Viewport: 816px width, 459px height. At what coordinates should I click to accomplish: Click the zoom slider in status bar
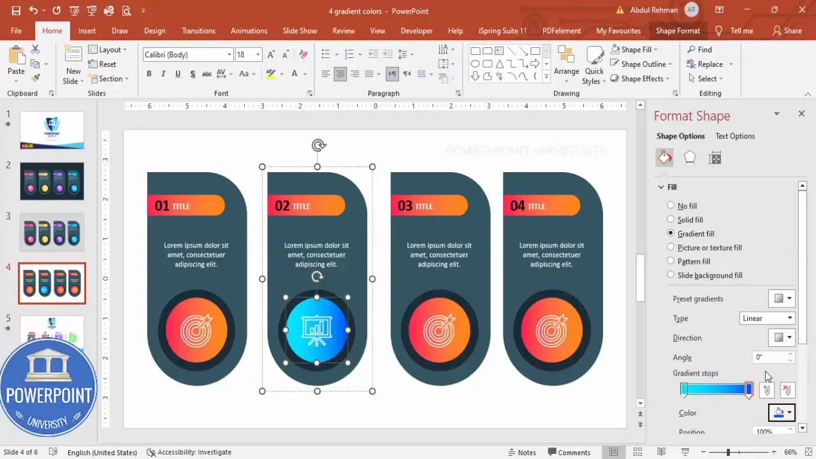[728, 452]
